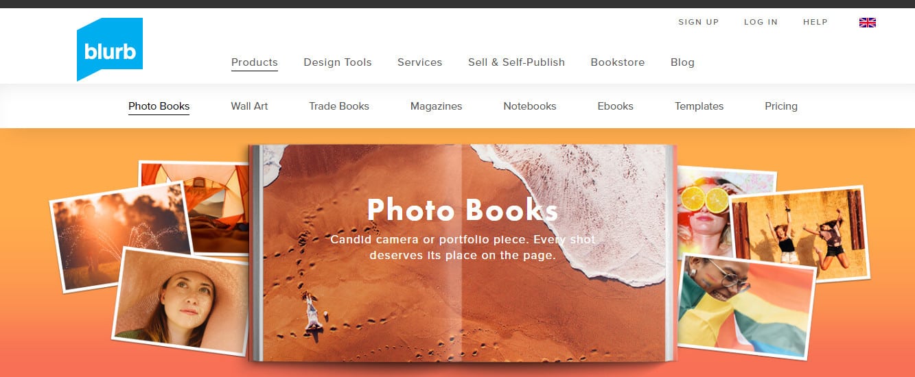
Task: Visit the Blog page
Action: (x=682, y=62)
